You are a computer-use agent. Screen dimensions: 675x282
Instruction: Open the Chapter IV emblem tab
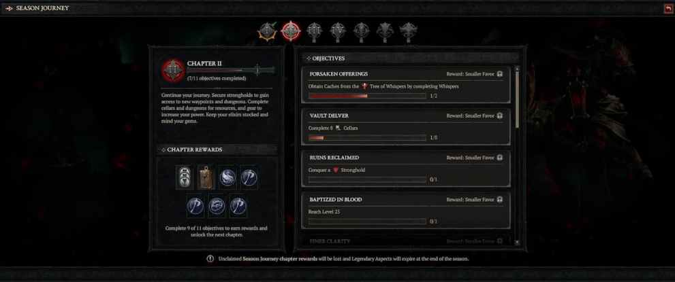[x=338, y=32]
